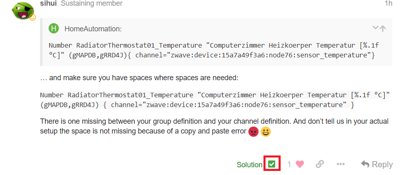Show more post actions via the ellipsis
This screenshot has height=175, width=404.
point(341,164)
